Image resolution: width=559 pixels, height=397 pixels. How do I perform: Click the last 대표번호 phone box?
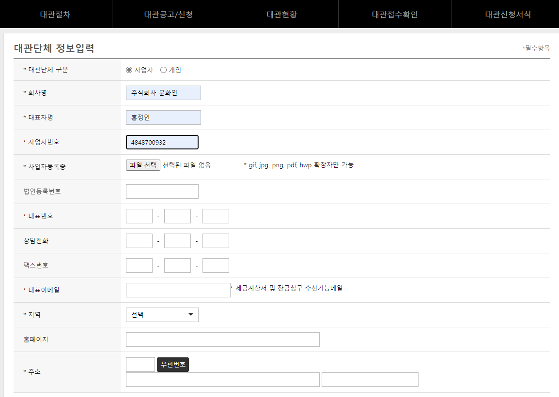(216, 216)
